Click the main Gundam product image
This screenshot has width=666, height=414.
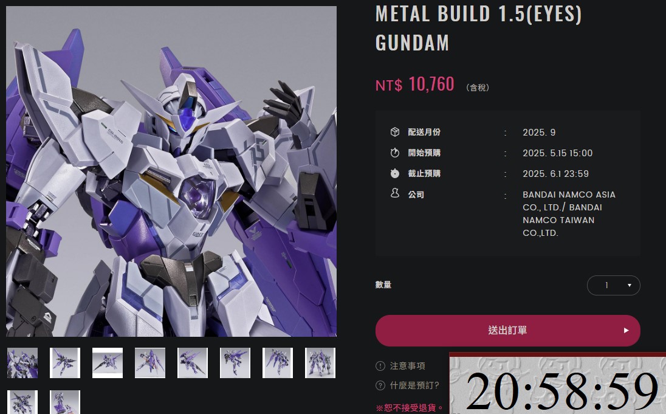(171, 171)
